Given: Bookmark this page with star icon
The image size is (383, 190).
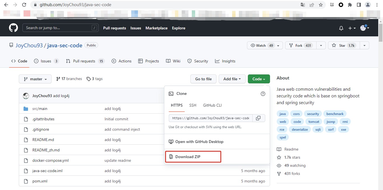Looking at the screenshot, I should tap(321, 5).
